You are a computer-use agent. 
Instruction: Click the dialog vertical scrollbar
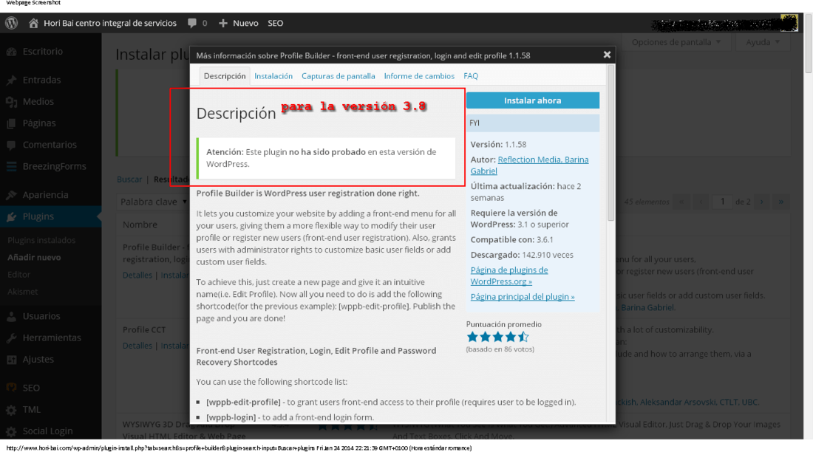point(610,143)
